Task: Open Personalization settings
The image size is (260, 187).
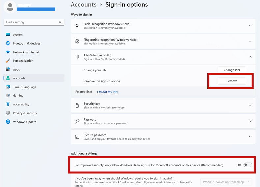Action: pyautogui.click(x=34, y=61)
